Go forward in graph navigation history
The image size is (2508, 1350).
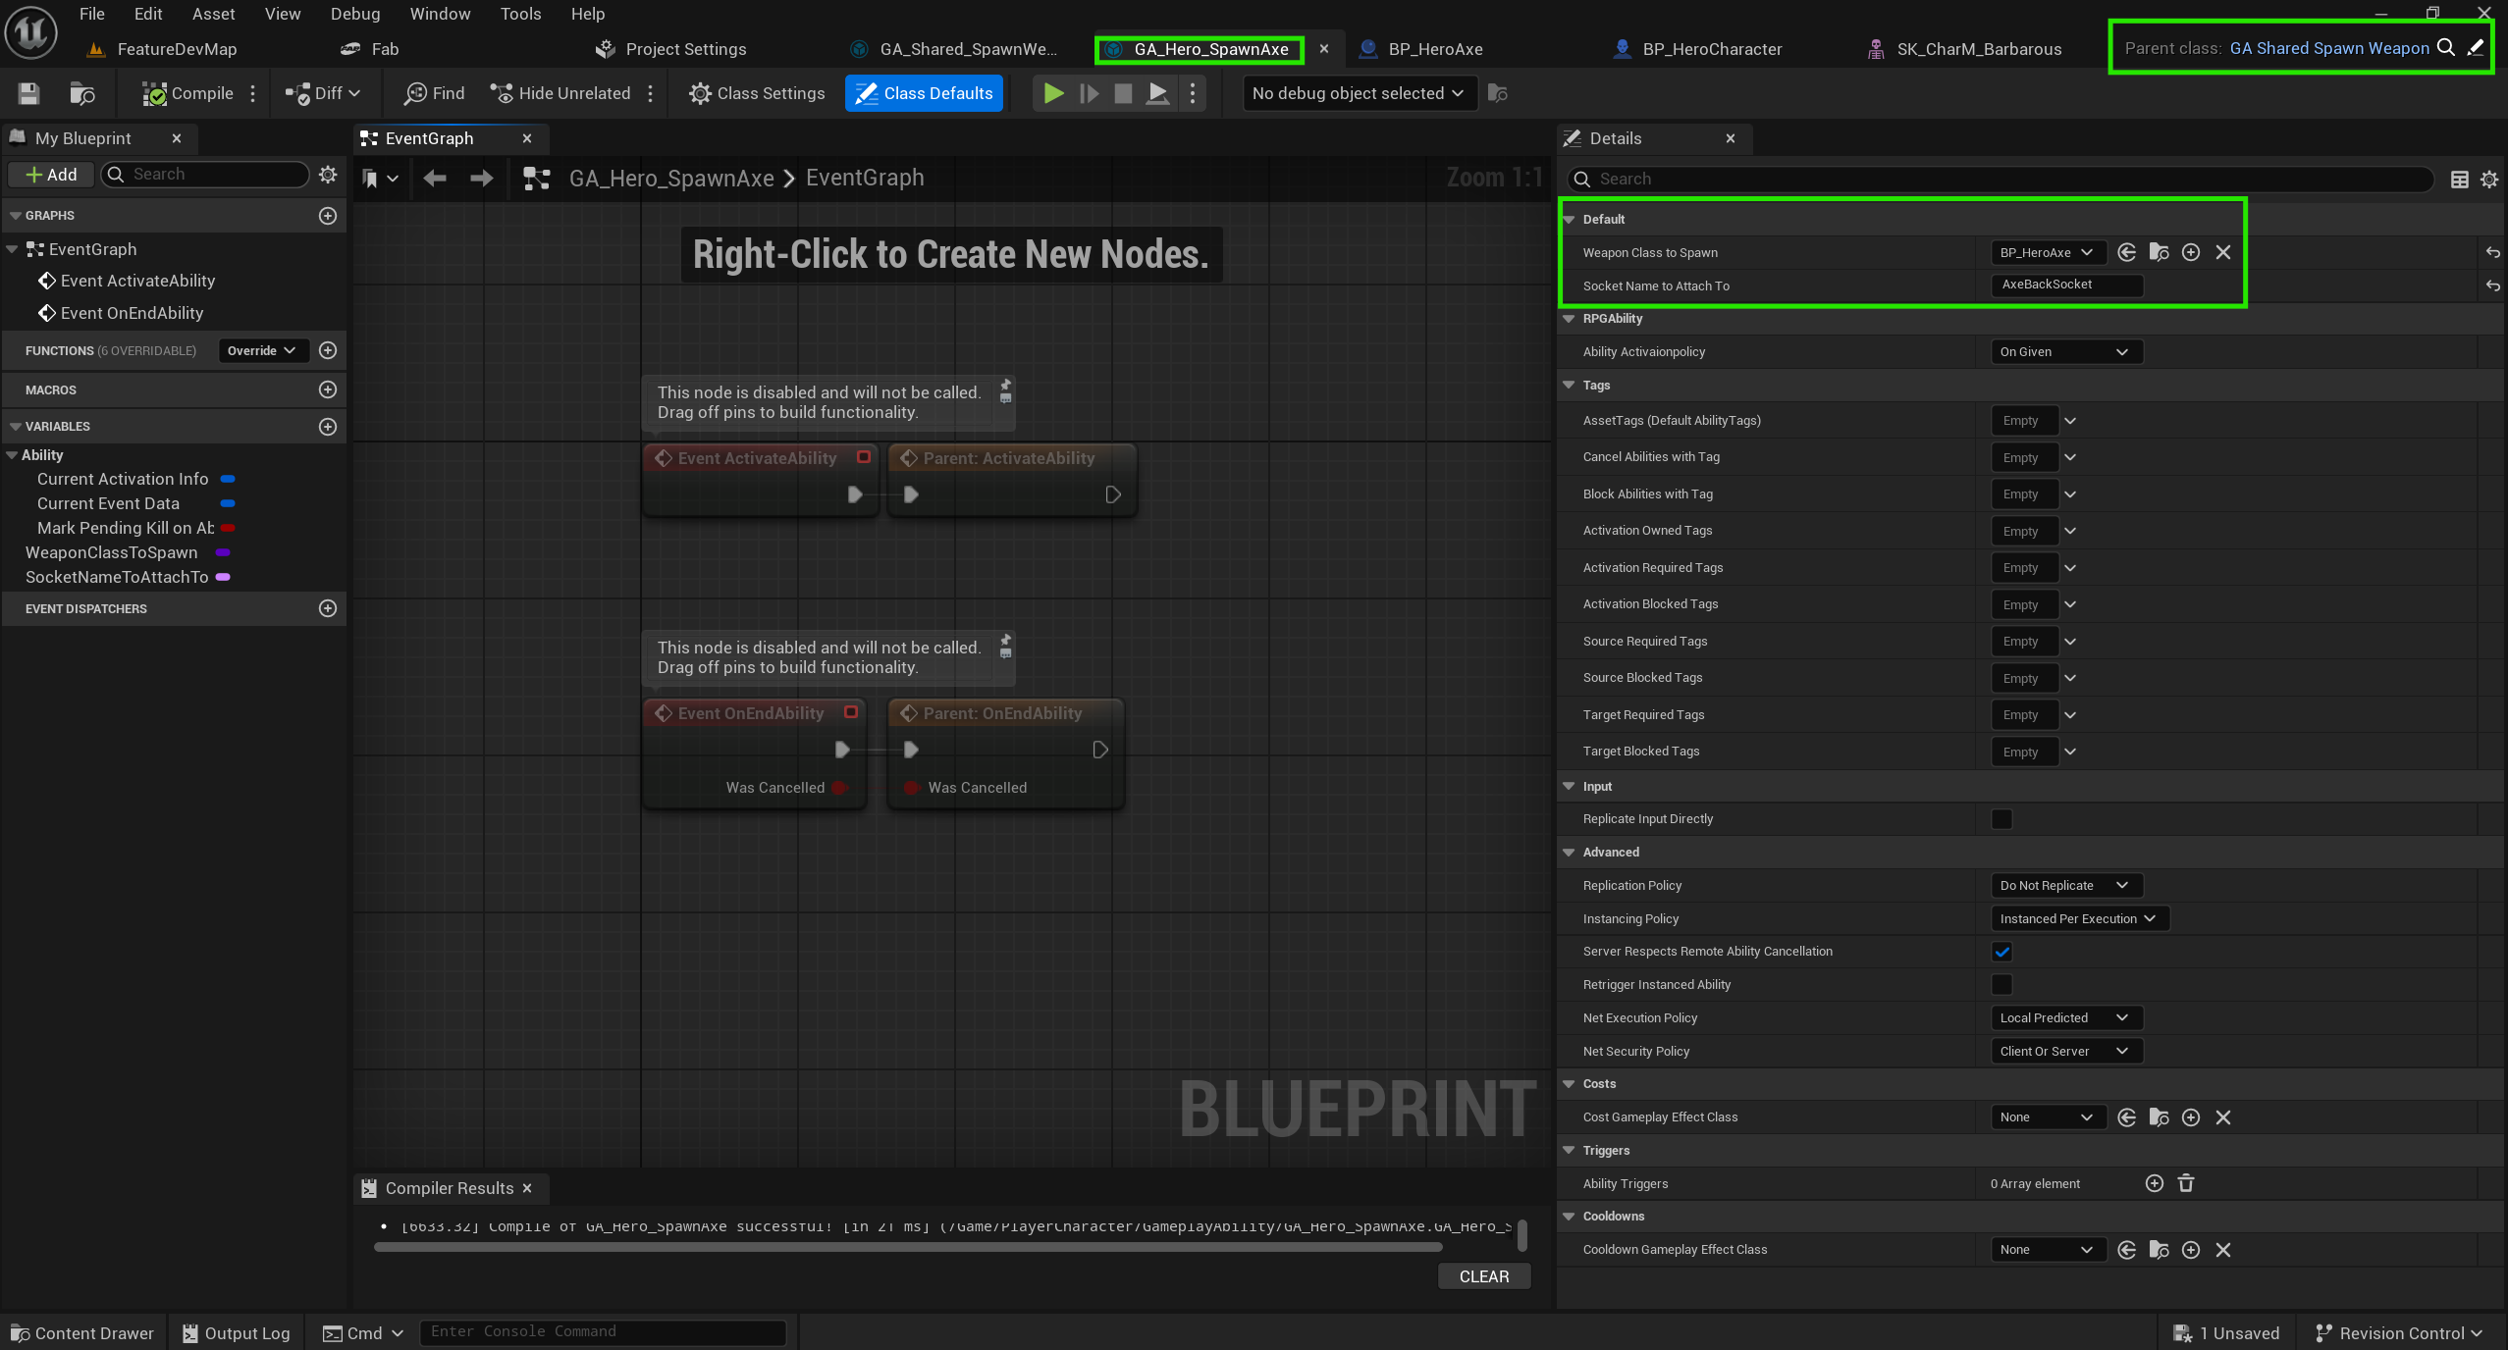tap(481, 178)
